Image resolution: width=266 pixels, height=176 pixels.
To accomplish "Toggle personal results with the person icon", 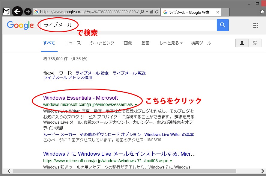I will click(x=242, y=43).
